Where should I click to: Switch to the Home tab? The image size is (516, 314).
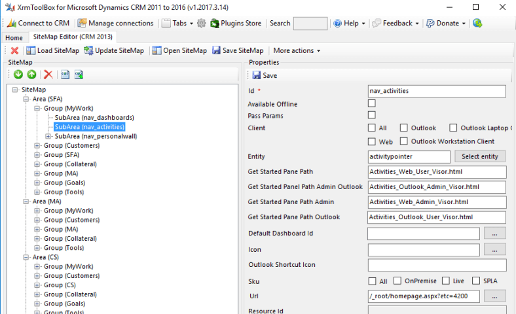(x=14, y=38)
